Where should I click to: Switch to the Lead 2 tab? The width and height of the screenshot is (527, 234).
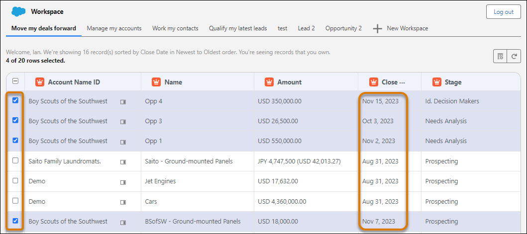click(306, 28)
